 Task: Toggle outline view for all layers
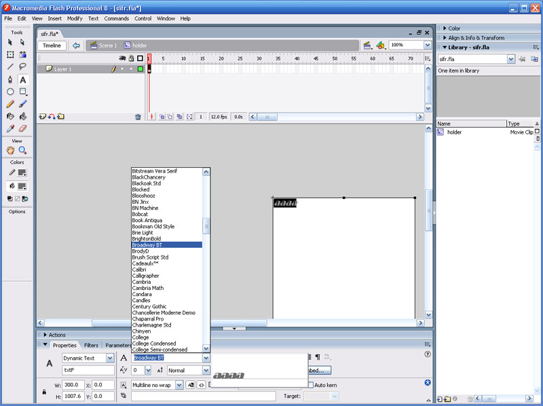pyautogui.click(x=141, y=58)
